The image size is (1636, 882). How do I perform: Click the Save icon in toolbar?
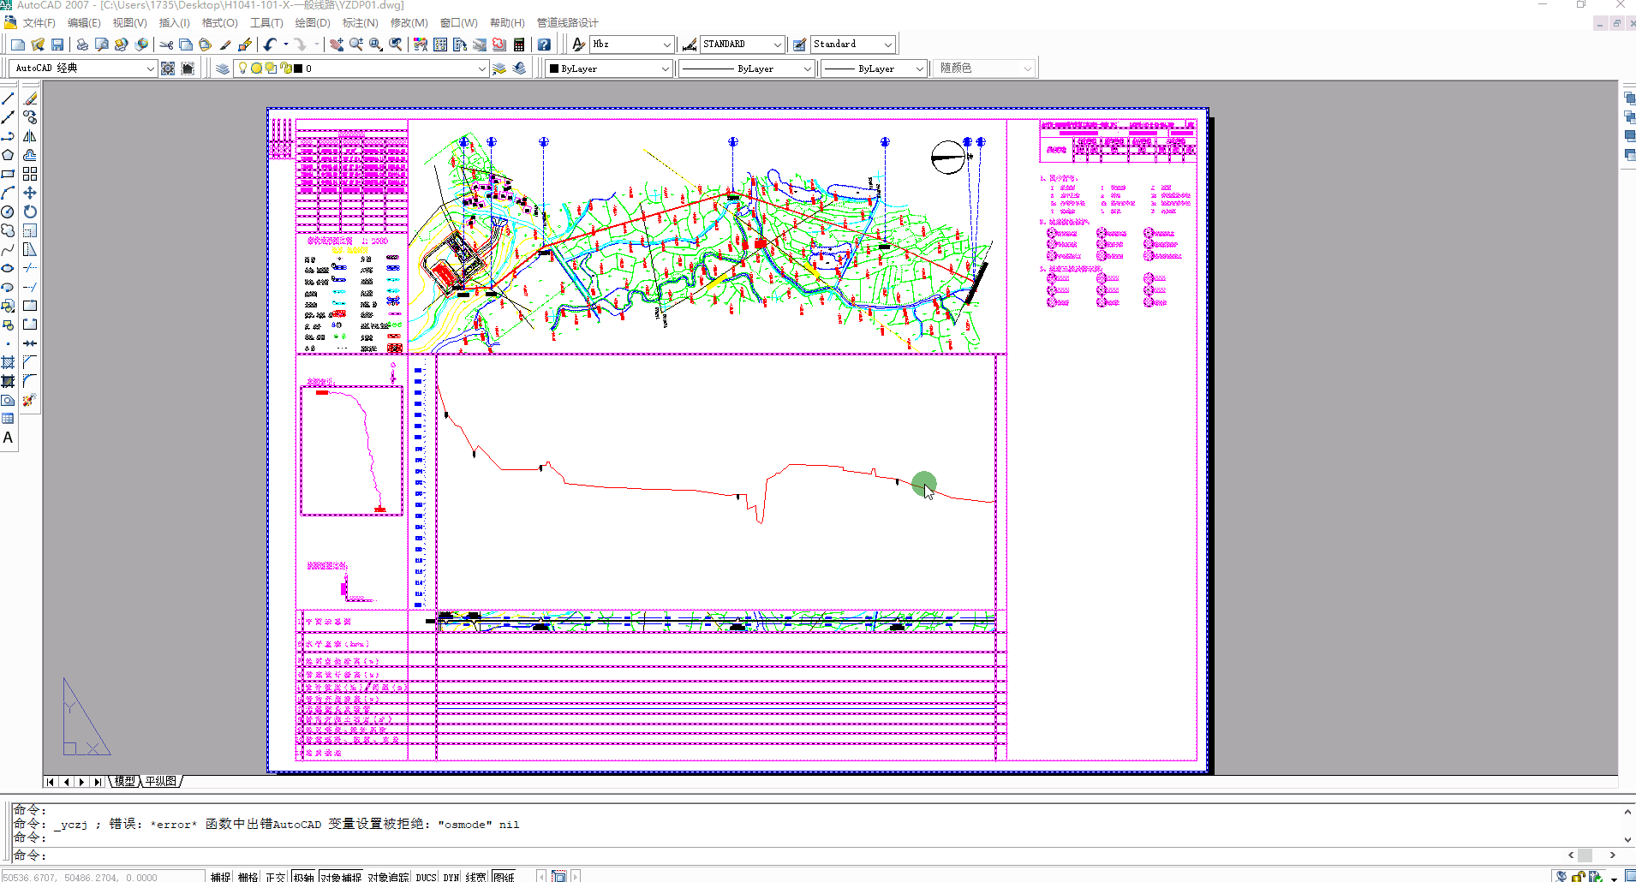[x=57, y=45]
